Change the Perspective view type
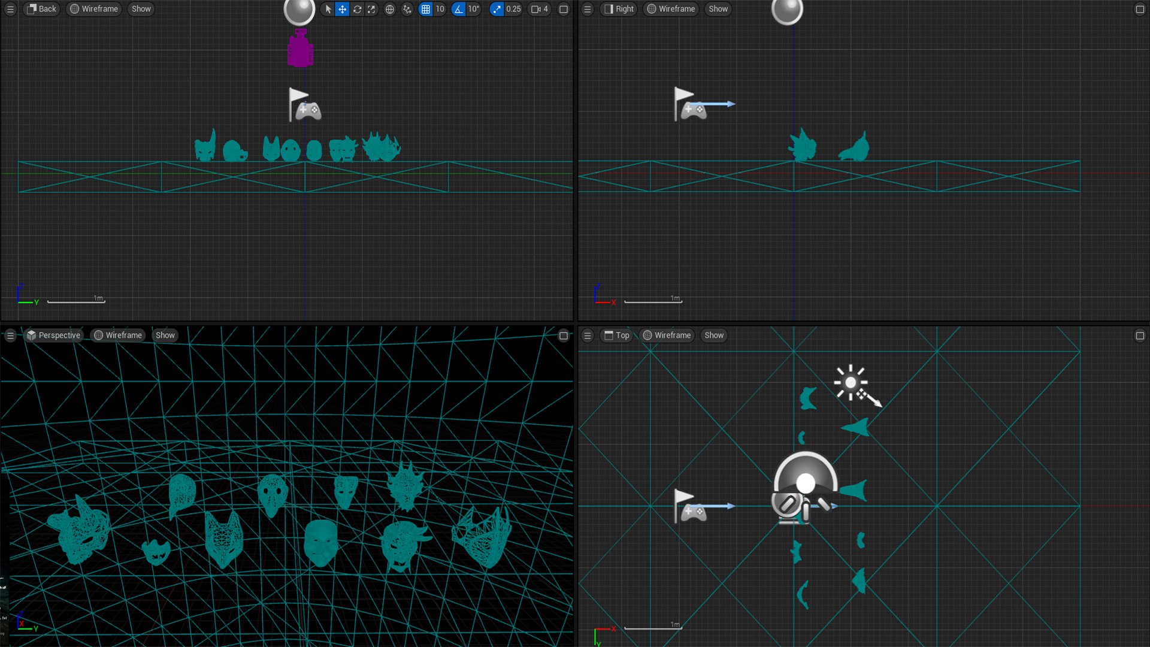Image resolution: width=1150 pixels, height=647 pixels. (53, 335)
